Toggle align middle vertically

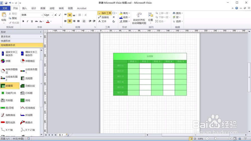70,15
